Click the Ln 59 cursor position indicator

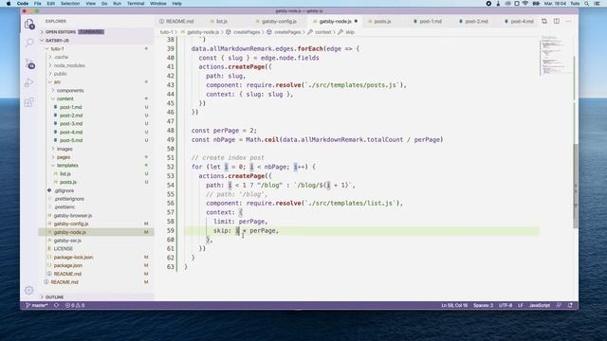pos(454,305)
